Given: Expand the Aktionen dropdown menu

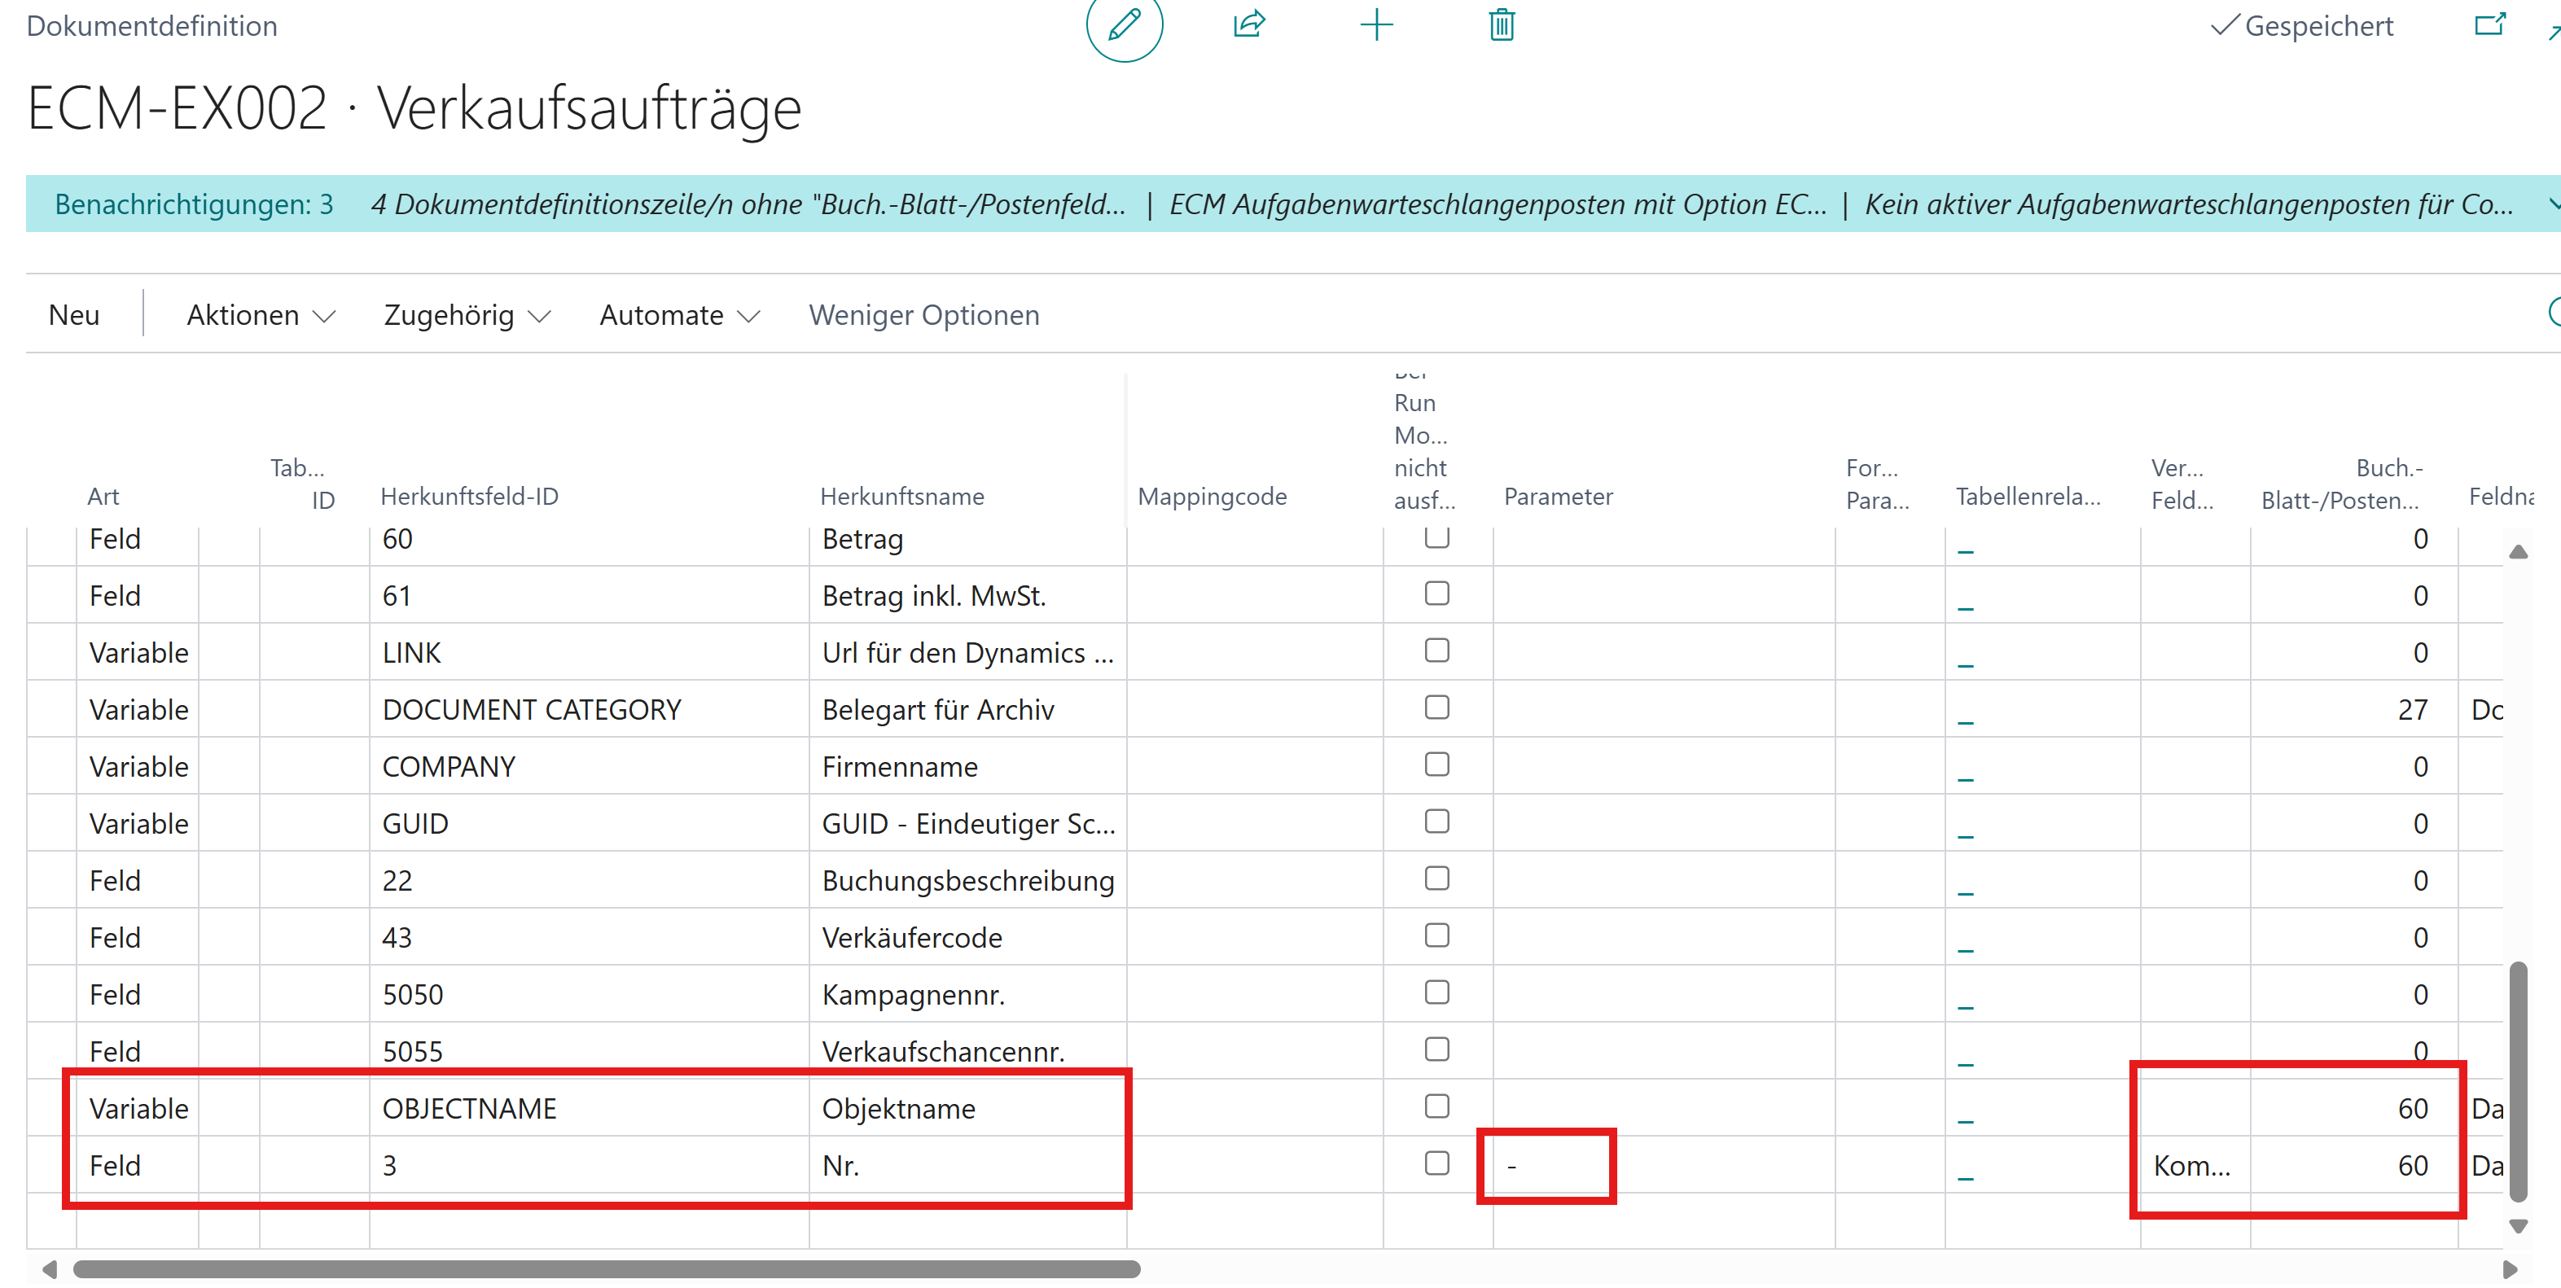Looking at the screenshot, I should [x=261, y=315].
